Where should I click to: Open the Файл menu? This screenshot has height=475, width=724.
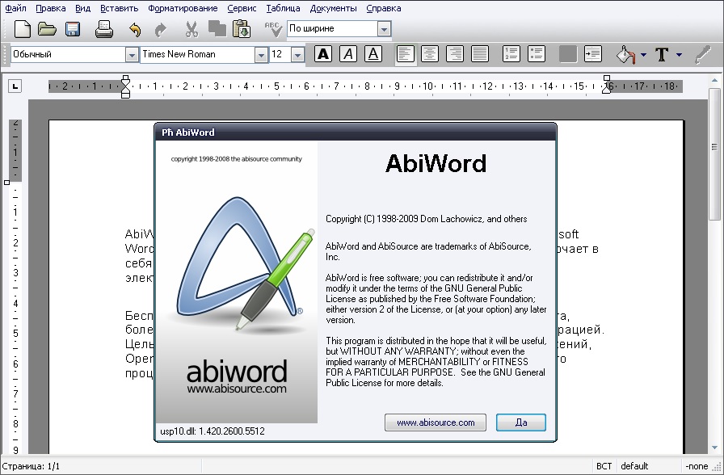(x=15, y=8)
